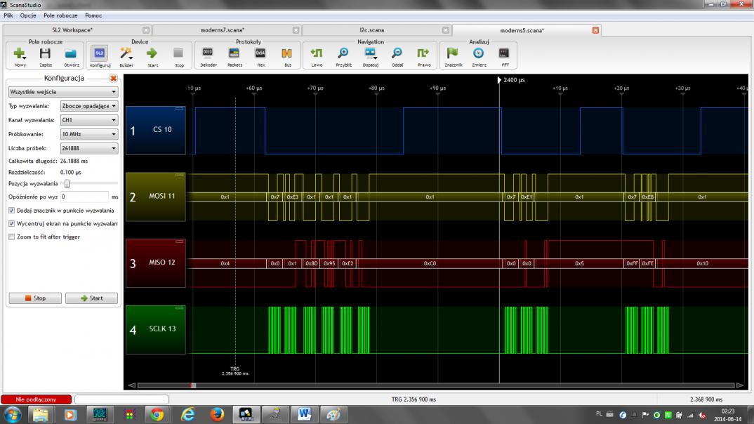This screenshot has width=754, height=424.
Task: Add a marker with Znacznik icon
Action: coord(452,55)
